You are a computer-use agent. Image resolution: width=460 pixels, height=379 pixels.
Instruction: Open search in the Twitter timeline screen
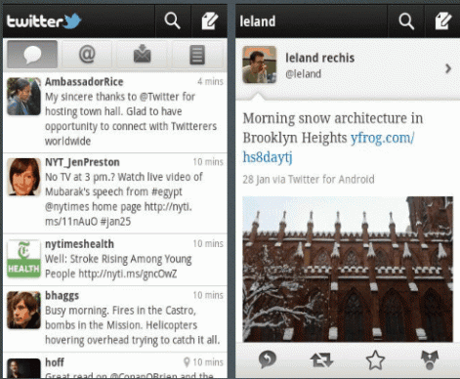pyautogui.click(x=173, y=21)
